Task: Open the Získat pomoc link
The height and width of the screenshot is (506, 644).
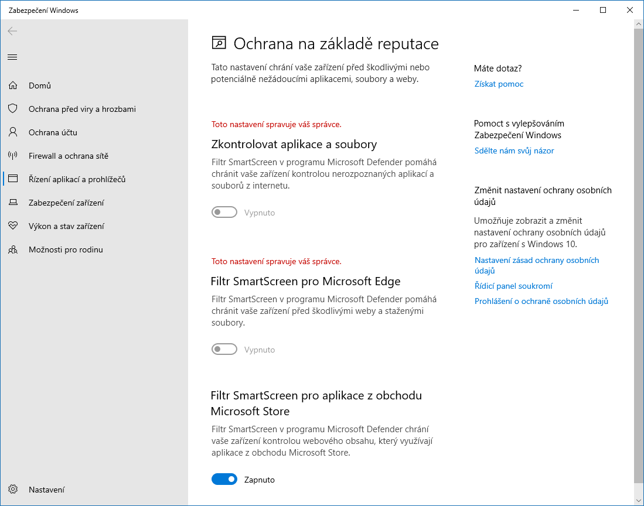Action: point(499,84)
